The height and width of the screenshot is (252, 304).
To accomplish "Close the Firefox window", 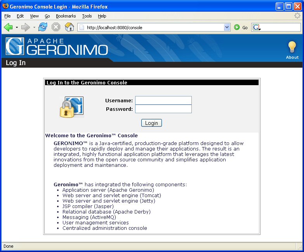I will click(298, 7).
